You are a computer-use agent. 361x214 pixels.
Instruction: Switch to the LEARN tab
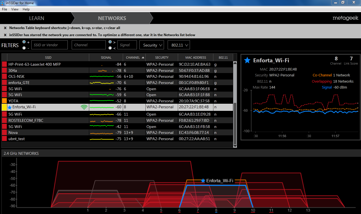coord(37,18)
